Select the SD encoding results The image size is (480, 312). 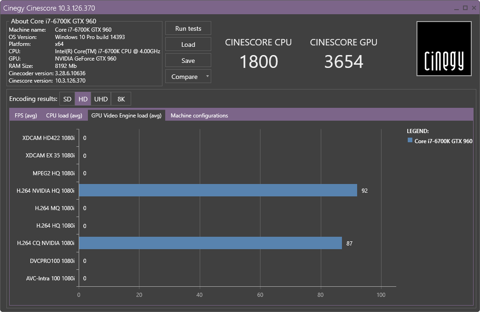click(67, 99)
